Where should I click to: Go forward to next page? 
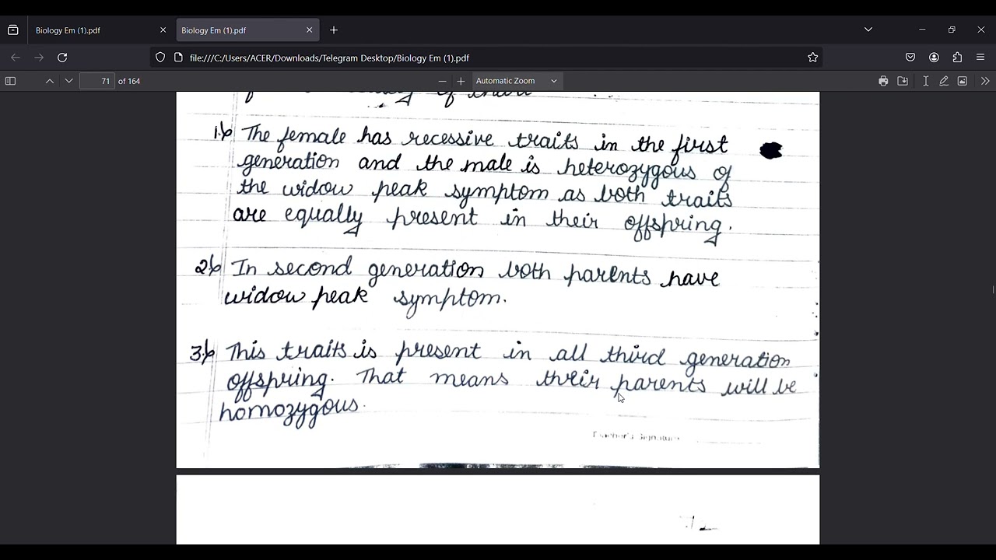(x=39, y=58)
